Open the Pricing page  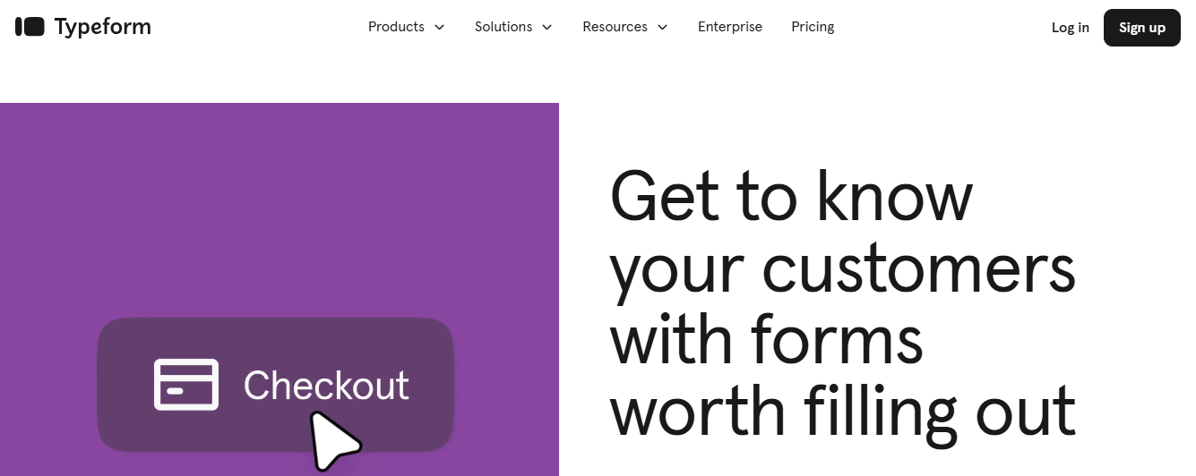[813, 27]
